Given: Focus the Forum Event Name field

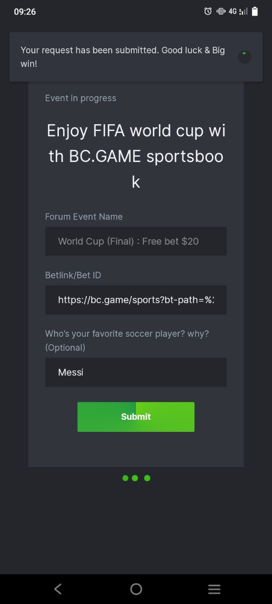Looking at the screenshot, I should 136,241.
